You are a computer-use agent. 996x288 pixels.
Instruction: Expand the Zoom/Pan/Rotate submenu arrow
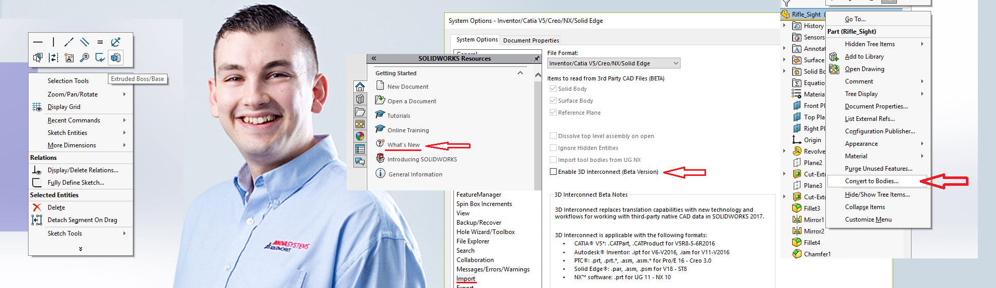pyautogui.click(x=125, y=94)
